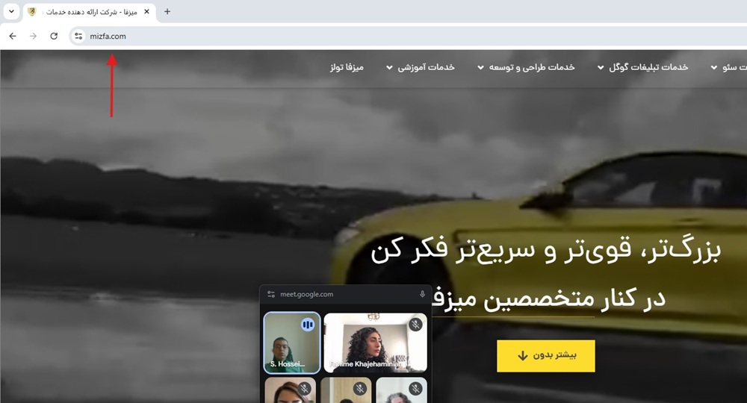Expand the خدمات تبلیغات گوگل chevron
Screen dimensions: 747x403
point(601,68)
